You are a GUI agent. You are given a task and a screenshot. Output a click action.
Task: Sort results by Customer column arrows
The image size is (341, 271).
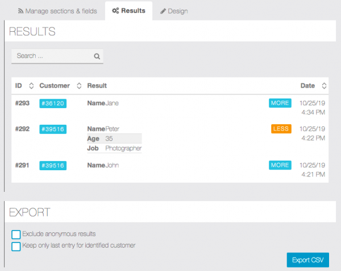[79, 86]
